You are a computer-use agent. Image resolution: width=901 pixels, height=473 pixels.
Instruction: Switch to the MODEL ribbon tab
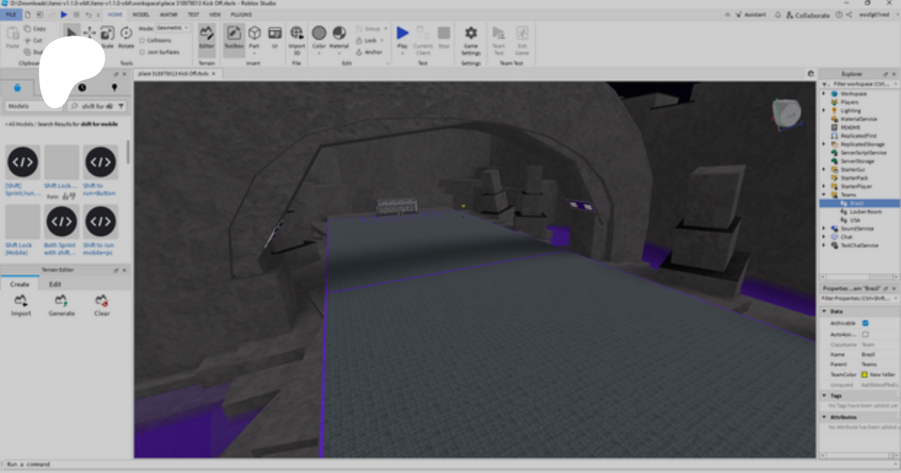(141, 15)
